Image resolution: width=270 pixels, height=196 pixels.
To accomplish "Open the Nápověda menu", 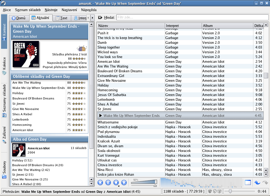I will 89,10.
